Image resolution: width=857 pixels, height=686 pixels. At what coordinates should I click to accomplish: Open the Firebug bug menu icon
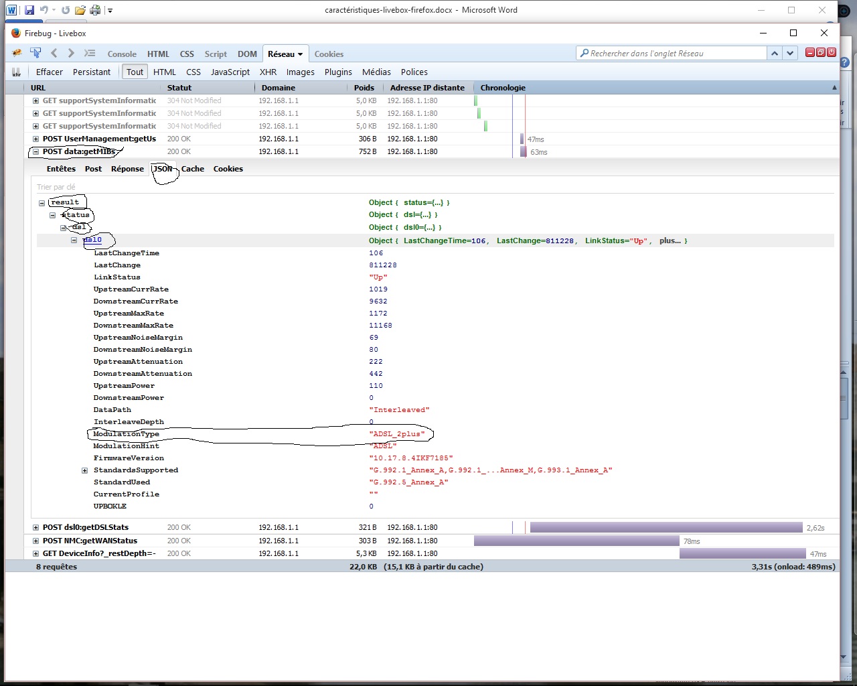[x=16, y=53]
